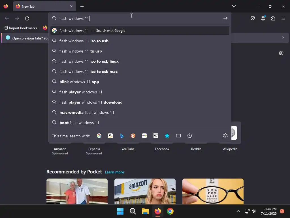Select suggestion 'flash player windows 11 download'
The image size is (290, 218).
[140, 102]
